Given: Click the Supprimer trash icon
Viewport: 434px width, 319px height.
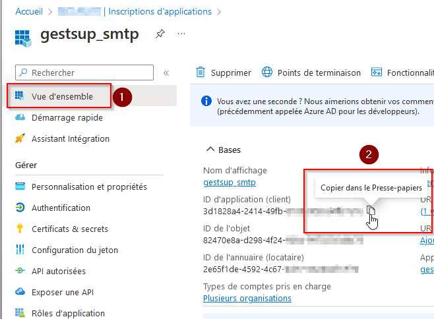Looking at the screenshot, I should point(201,72).
